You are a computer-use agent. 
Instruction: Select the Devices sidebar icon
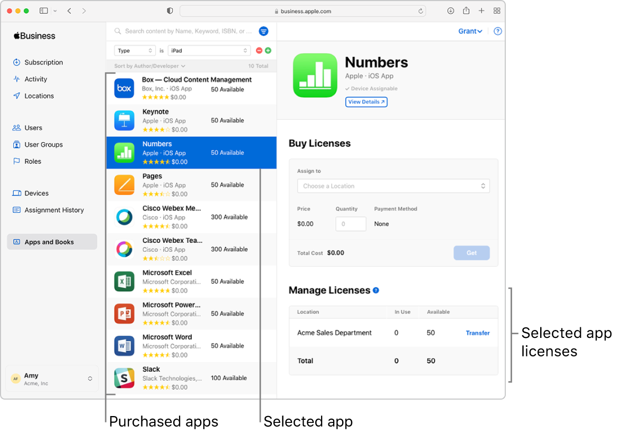16,193
